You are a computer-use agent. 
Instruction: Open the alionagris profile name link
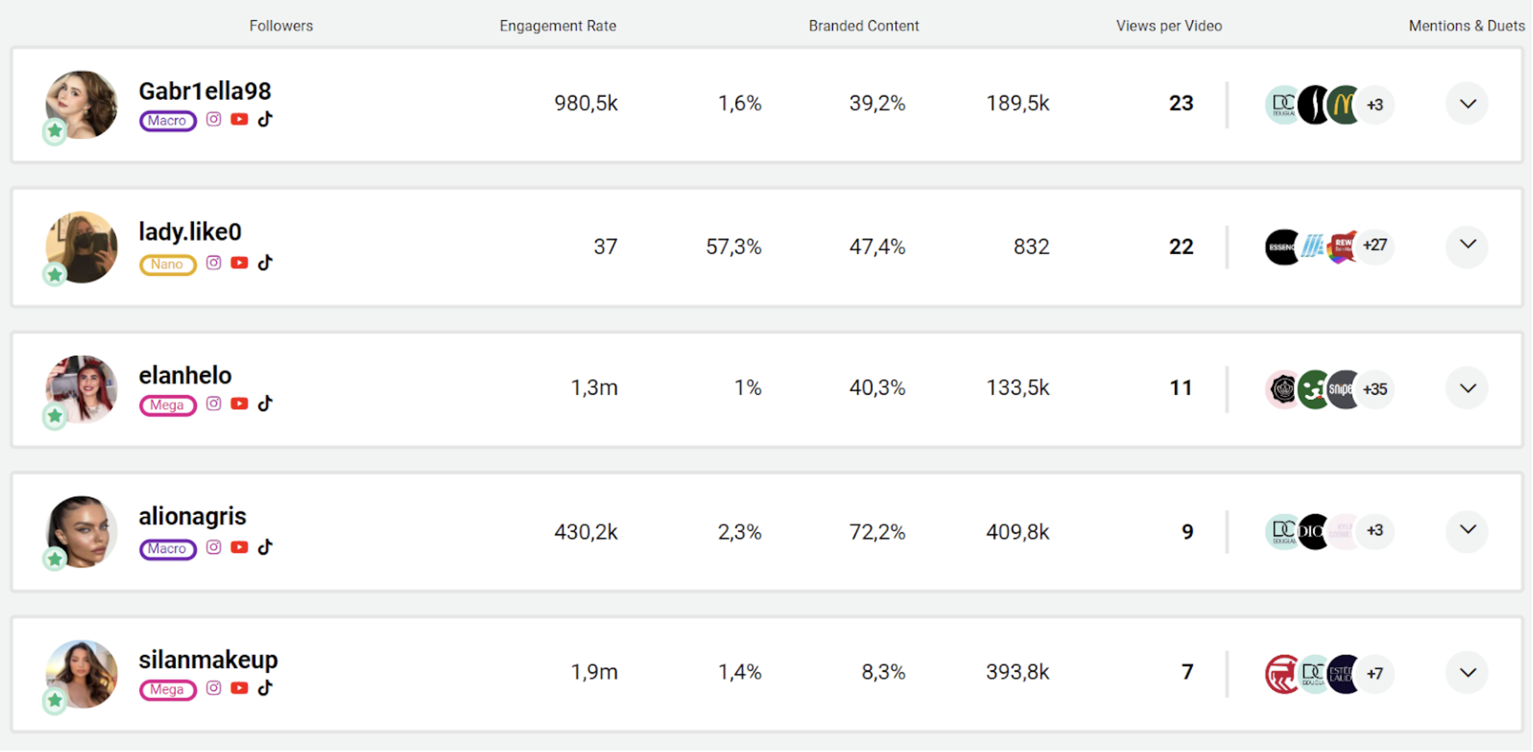pos(193,517)
